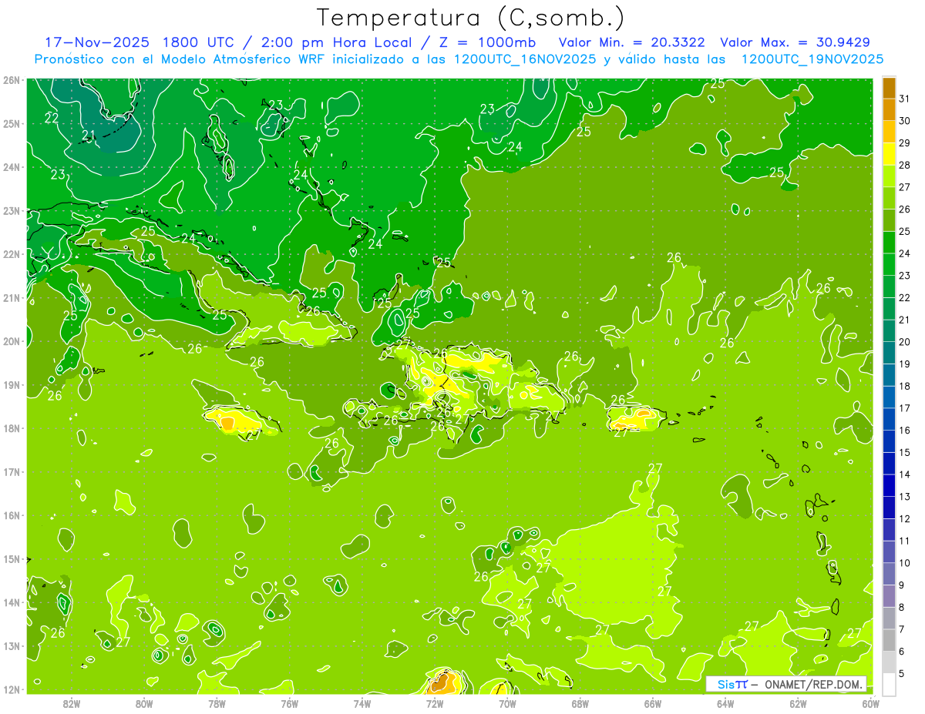Image resolution: width=925 pixels, height=714 pixels.
Task: Pick the purple swatch between 9 and 10
Action: click(x=889, y=574)
